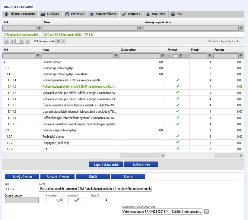Select row DPH

coord(123,149)
